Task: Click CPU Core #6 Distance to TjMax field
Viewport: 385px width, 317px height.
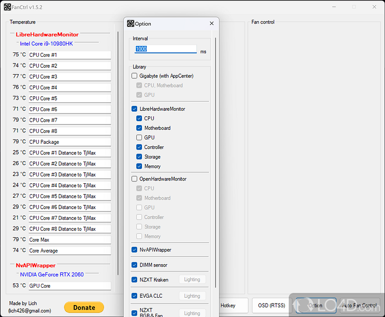Action: (x=70, y=207)
